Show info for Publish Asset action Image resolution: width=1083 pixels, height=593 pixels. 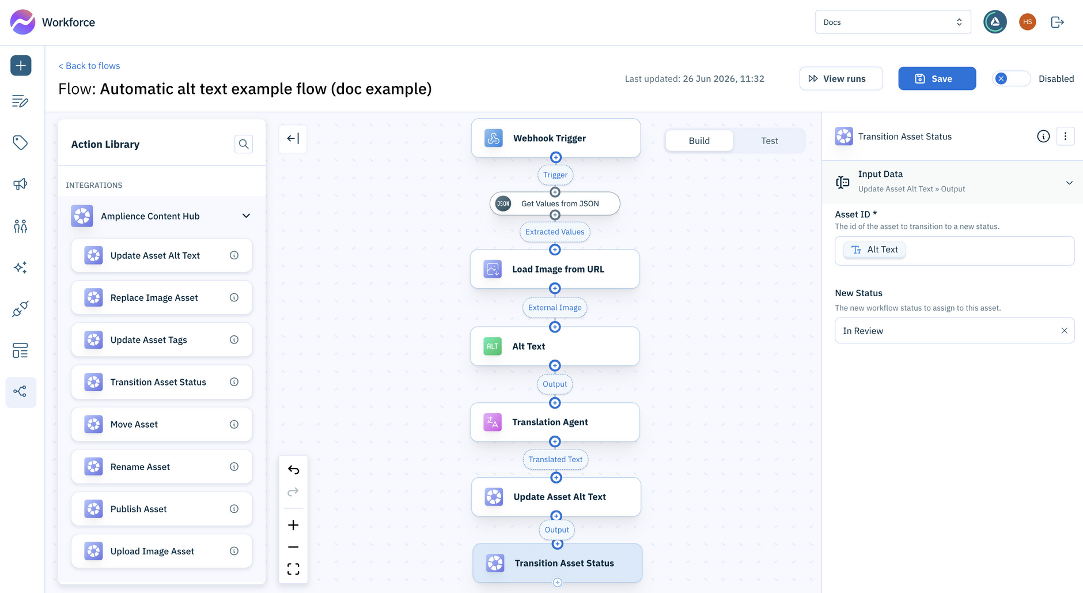[234, 509]
